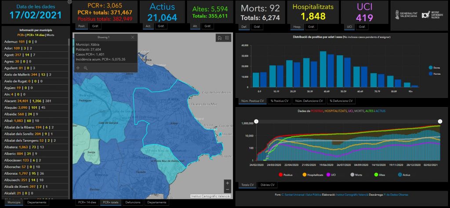Select Alacant row in municipality list
This screenshot has width=450, height=208.
click(x=35, y=101)
